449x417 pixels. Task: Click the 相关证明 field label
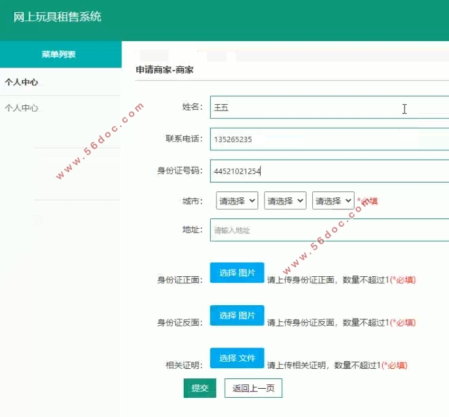pyautogui.click(x=184, y=366)
